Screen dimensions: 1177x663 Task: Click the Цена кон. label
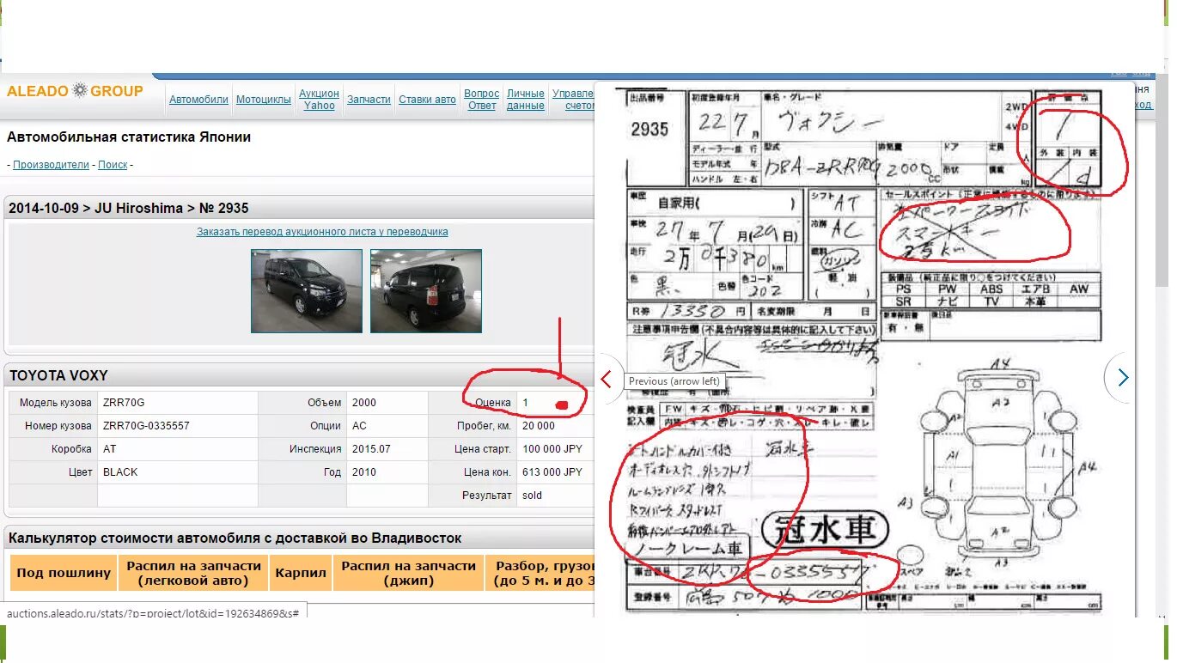click(x=488, y=472)
